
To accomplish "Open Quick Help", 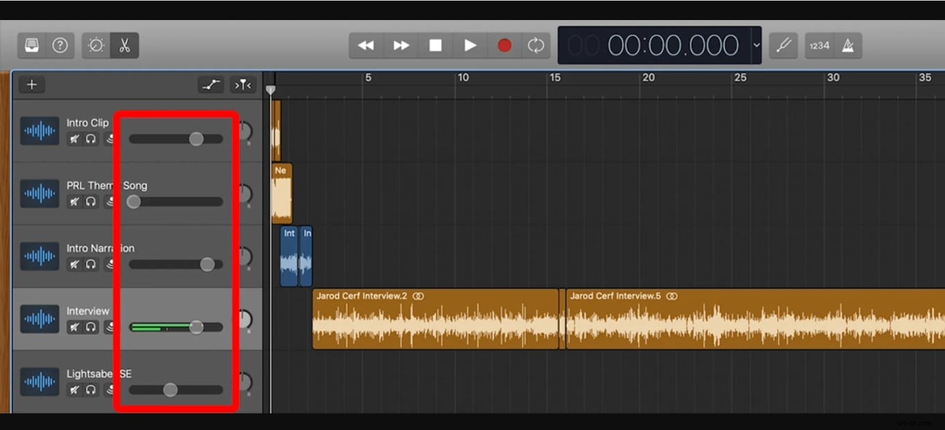I will [x=60, y=45].
